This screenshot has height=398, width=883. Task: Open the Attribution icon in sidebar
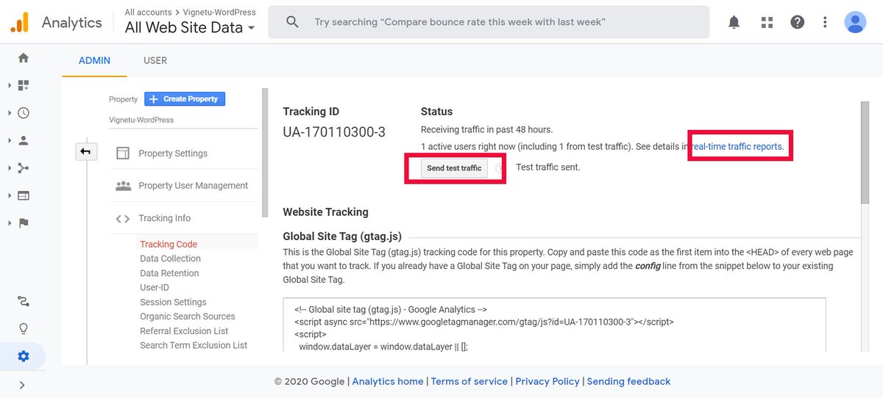(x=24, y=301)
